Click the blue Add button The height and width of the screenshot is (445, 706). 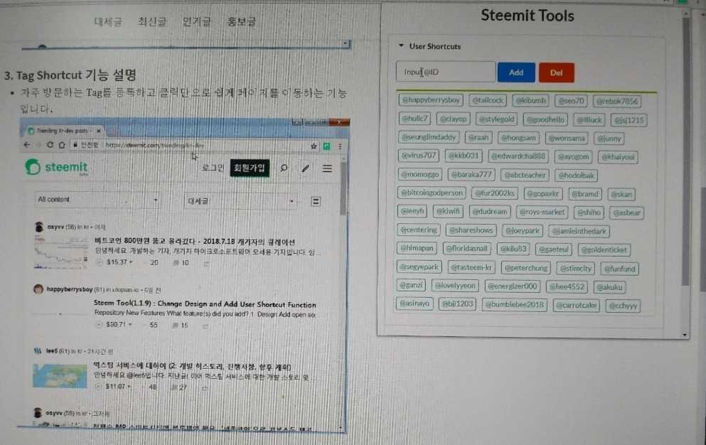[516, 72]
